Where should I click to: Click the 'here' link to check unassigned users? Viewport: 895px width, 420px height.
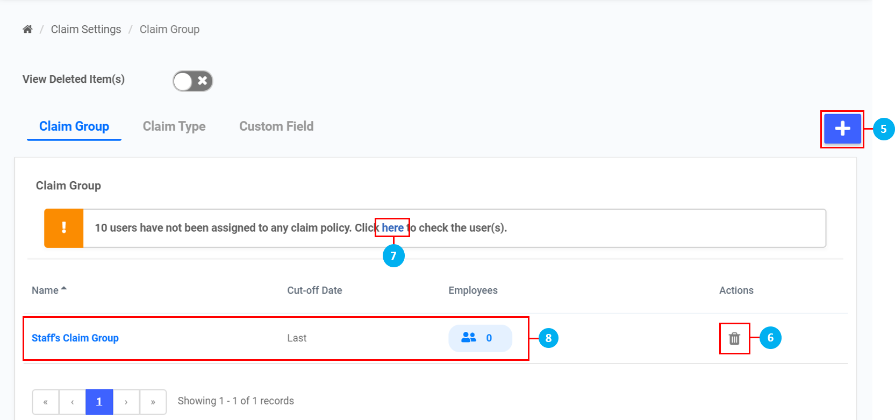pyautogui.click(x=392, y=228)
